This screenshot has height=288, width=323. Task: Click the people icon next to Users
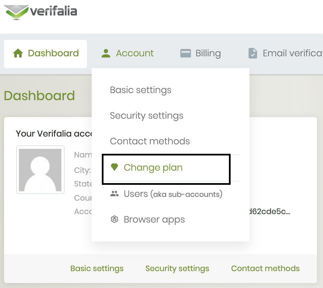[115, 194]
